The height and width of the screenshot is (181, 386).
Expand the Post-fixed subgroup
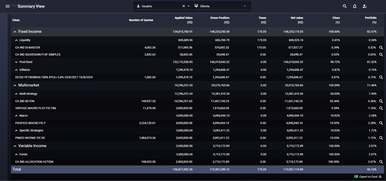click(x=16, y=62)
